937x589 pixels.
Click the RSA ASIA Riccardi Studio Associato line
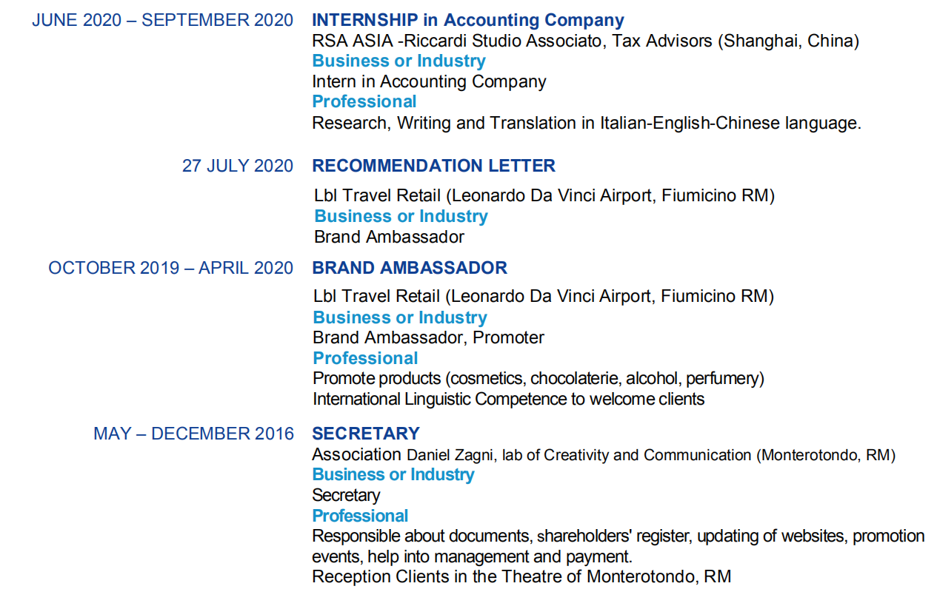(x=585, y=41)
